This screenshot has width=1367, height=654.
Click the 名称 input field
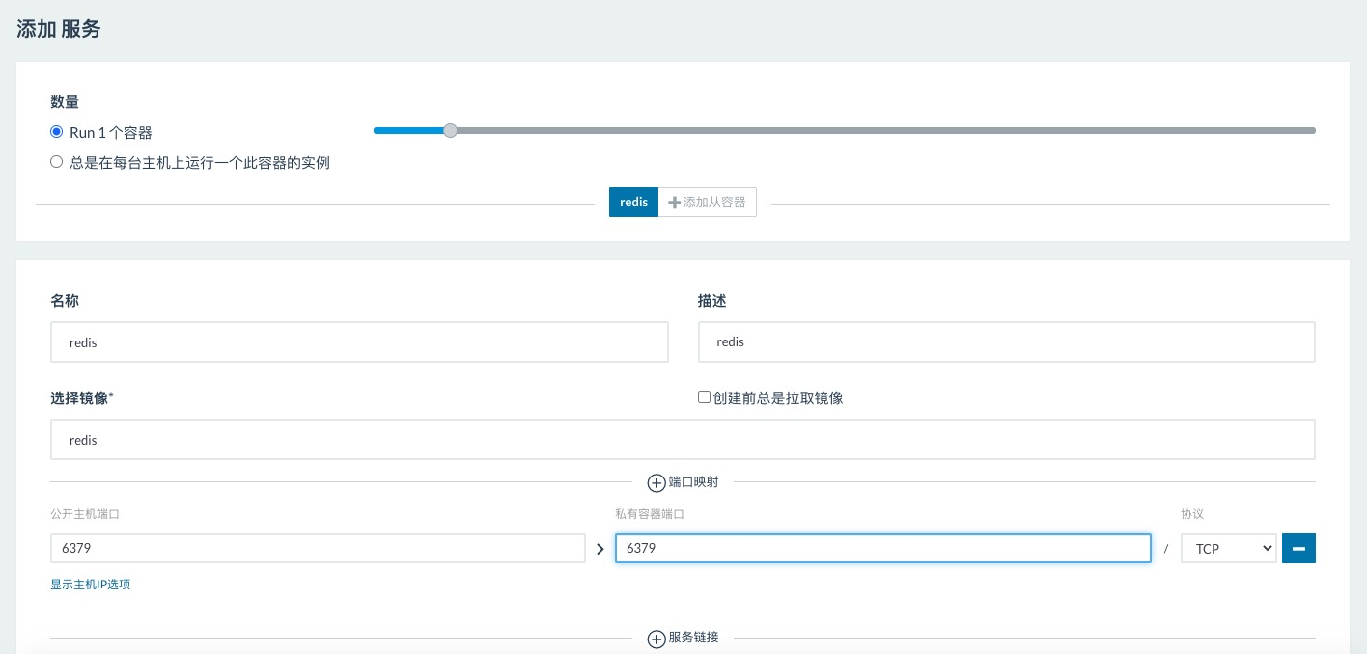click(x=359, y=341)
